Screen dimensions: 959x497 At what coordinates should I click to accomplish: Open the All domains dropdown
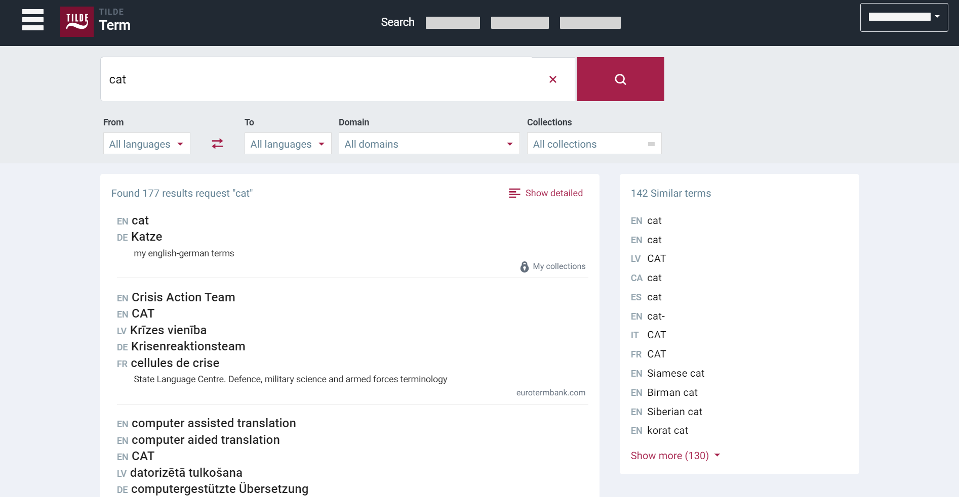pyautogui.click(x=429, y=144)
